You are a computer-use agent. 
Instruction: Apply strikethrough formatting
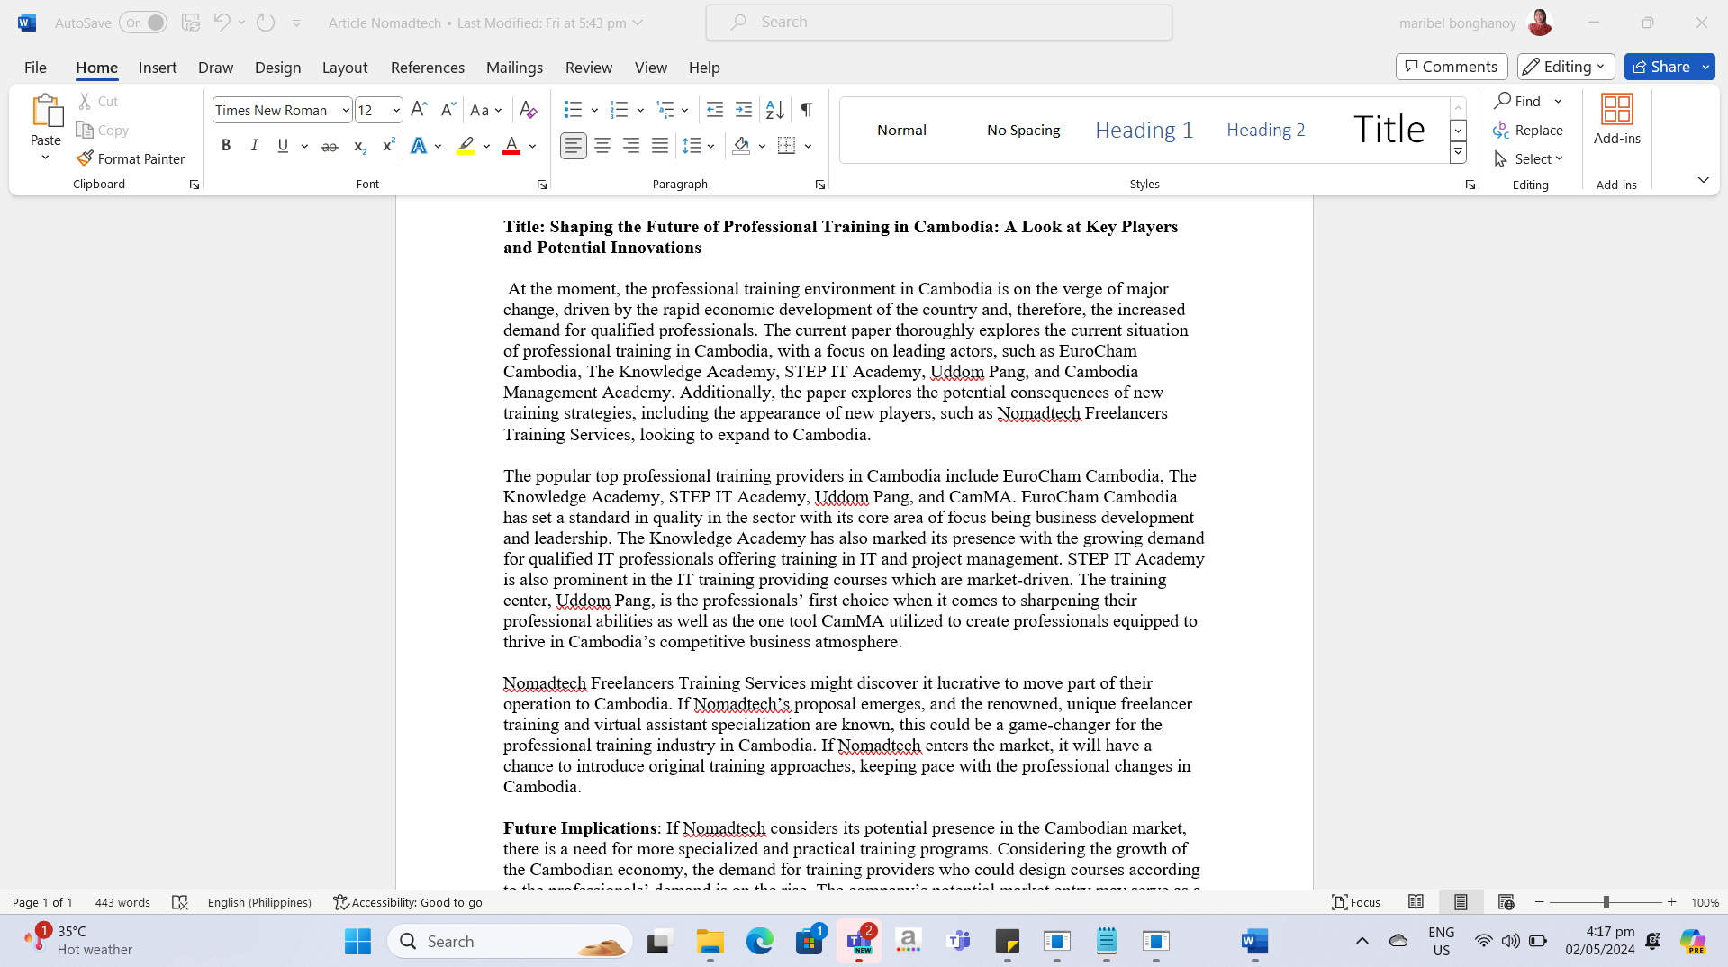pyautogui.click(x=330, y=146)
